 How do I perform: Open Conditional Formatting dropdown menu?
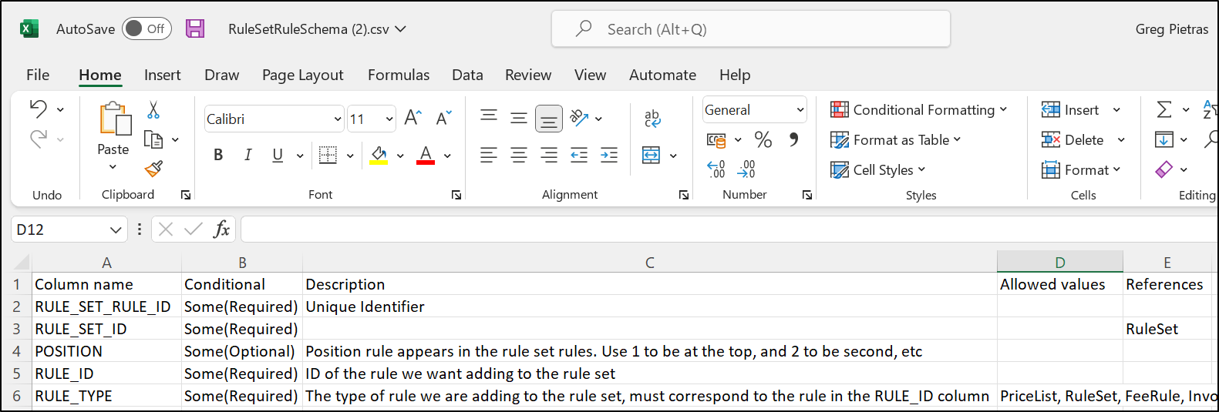pos(918,110)
